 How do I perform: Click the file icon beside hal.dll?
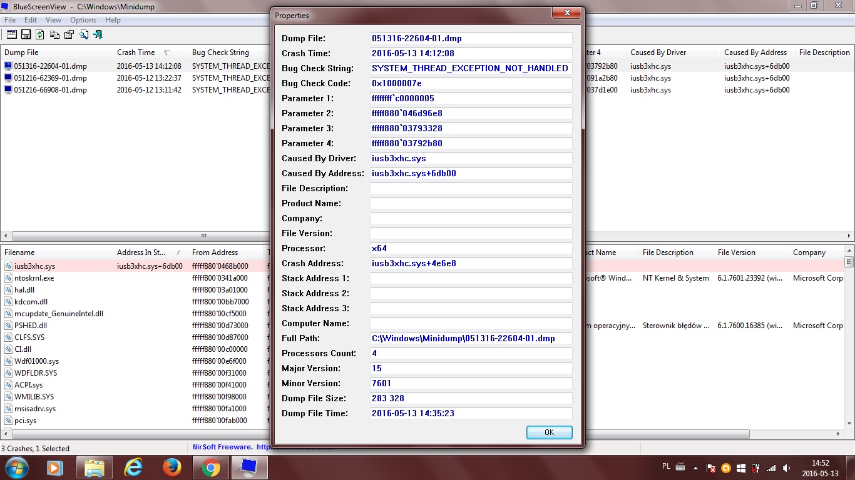point(8,290)
